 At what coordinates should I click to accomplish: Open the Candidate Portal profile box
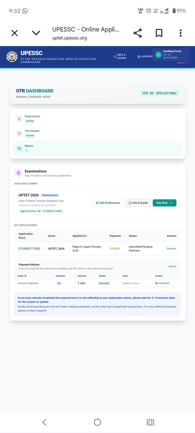pyautogui.click(x=170, y=55)
